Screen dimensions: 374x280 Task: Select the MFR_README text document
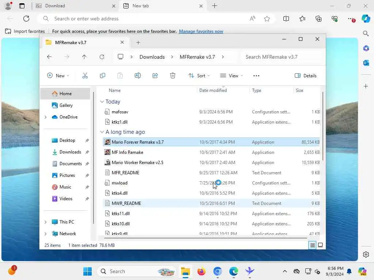pos(211,172)
